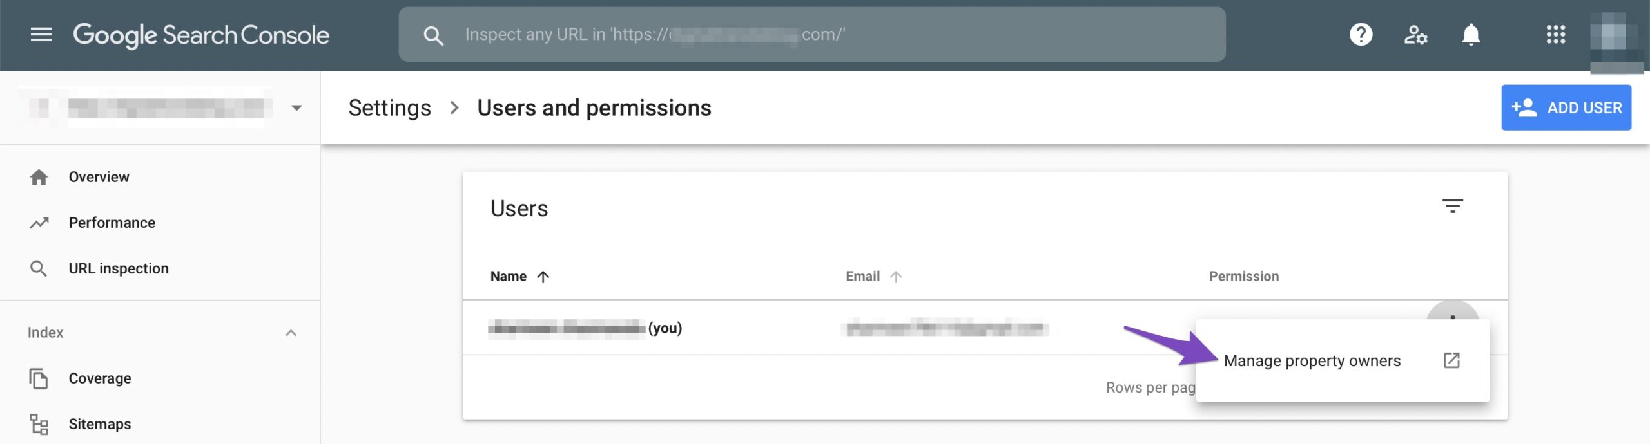The width and height of the screenshot is (1650, 444).
Task: Open user settings icon in header
Action: 1415,35
